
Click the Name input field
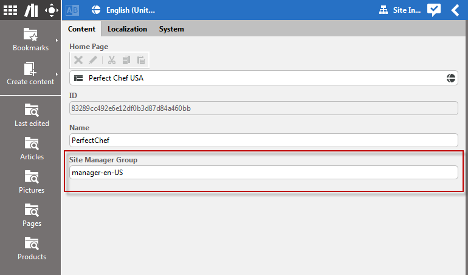[x=263, y=140]
